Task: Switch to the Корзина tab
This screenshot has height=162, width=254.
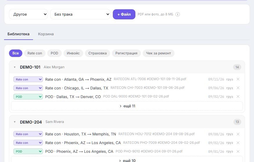Action: tap(46, 34)
